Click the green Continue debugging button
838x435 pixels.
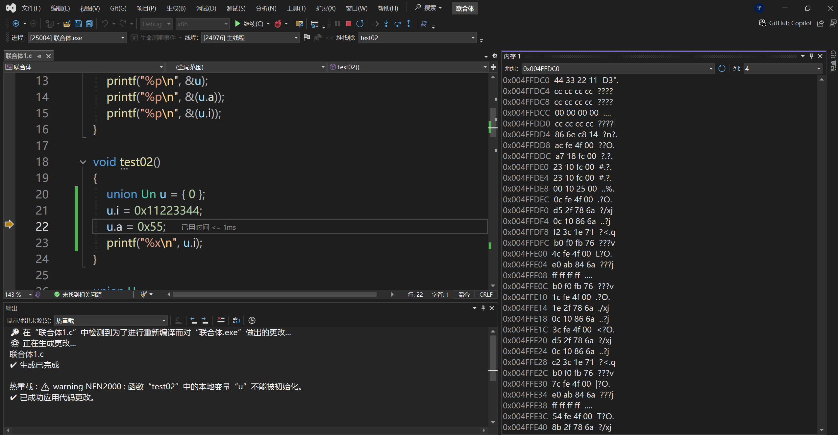coord(237,24)
